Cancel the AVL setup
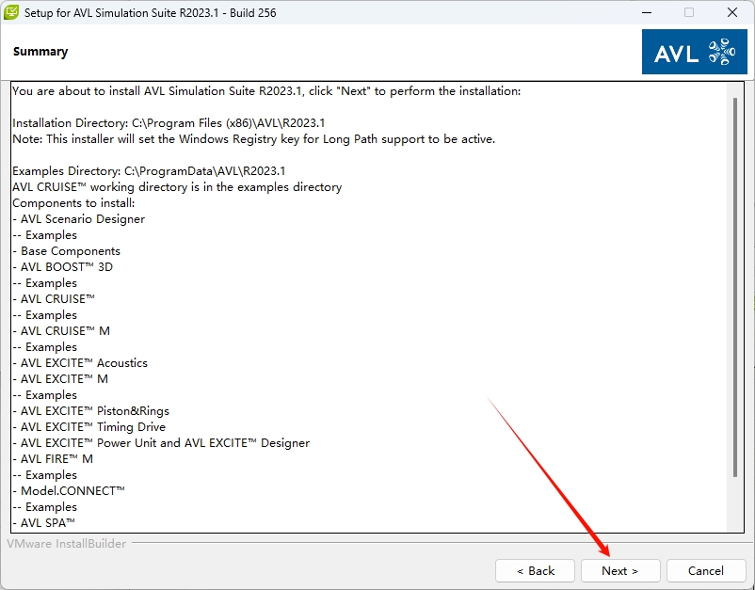Image resolution: width=755 pixels, height=590 pixels. 705,570
